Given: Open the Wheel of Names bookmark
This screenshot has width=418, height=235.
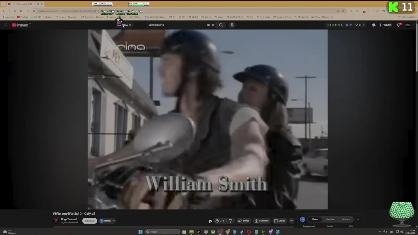Looking at the screenshot, I should [x=322, y=17].
